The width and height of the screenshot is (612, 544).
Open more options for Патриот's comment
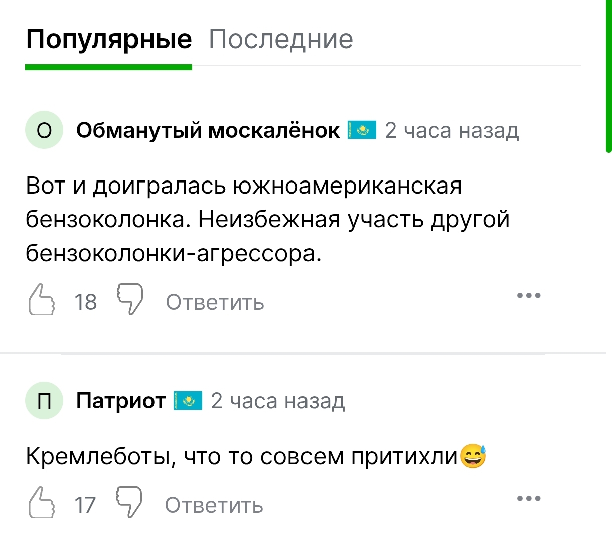click(529, 498)
